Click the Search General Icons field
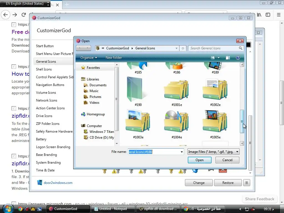This screenshot has width=284, height=213. point(213,48)
